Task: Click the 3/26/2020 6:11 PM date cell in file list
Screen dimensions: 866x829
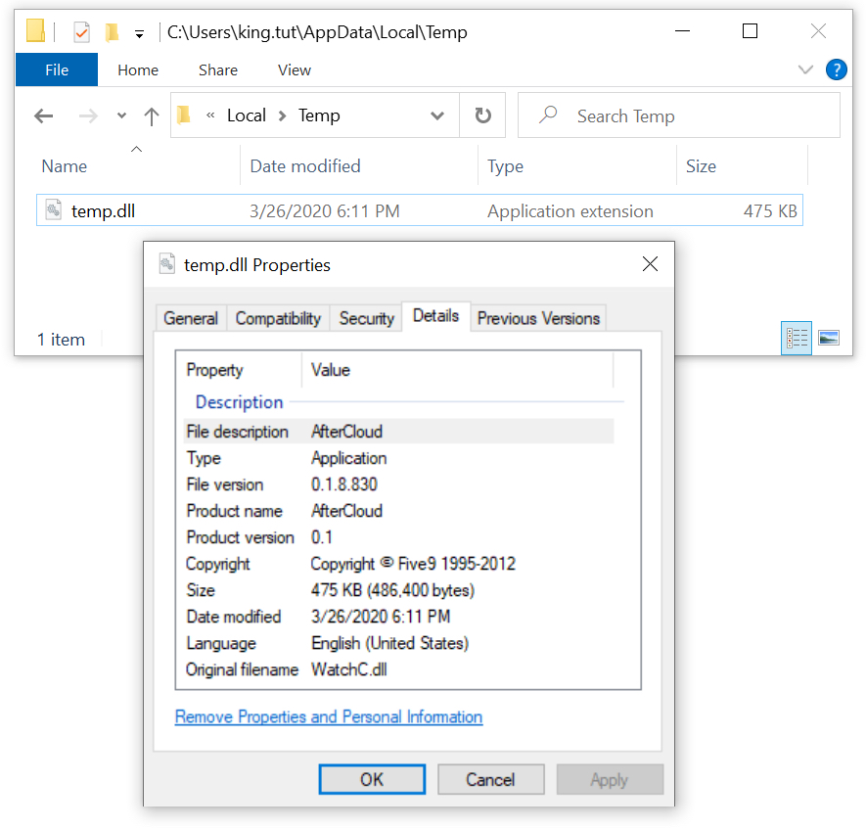Action: pyautogui.click(x=324, y=211)
